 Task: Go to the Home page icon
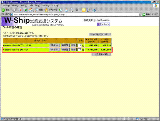pos(31,10)
